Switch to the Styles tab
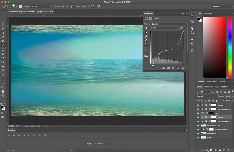 pos(223,82)
